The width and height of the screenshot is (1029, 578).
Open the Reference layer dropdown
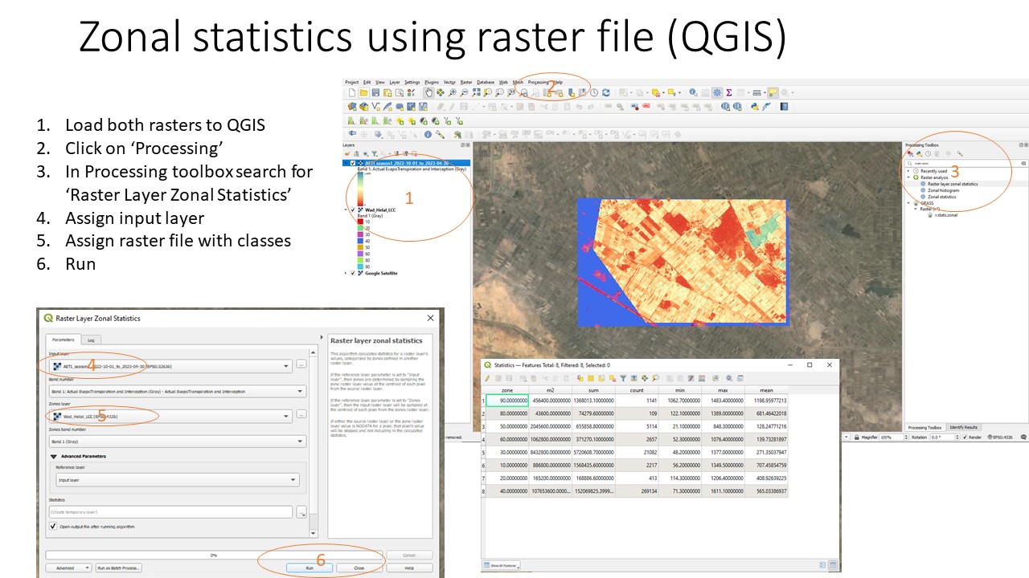click(x=293, y=480)
